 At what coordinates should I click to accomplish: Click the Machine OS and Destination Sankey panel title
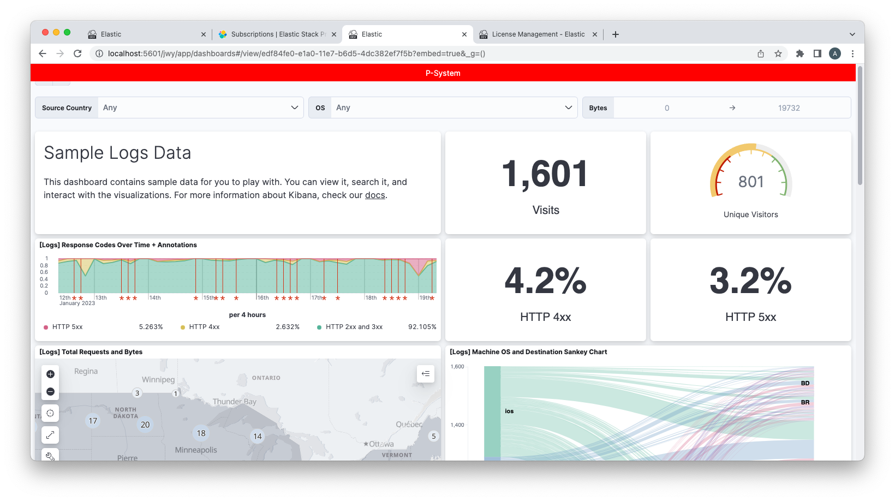click(x=528, y=352)
